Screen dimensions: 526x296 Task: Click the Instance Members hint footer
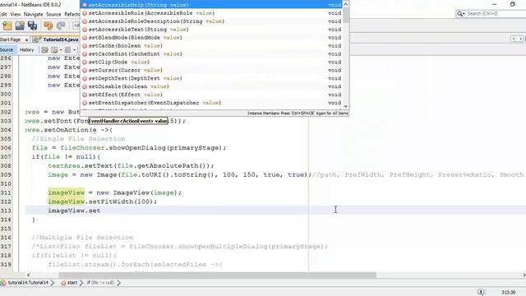[x=298, y=113]
